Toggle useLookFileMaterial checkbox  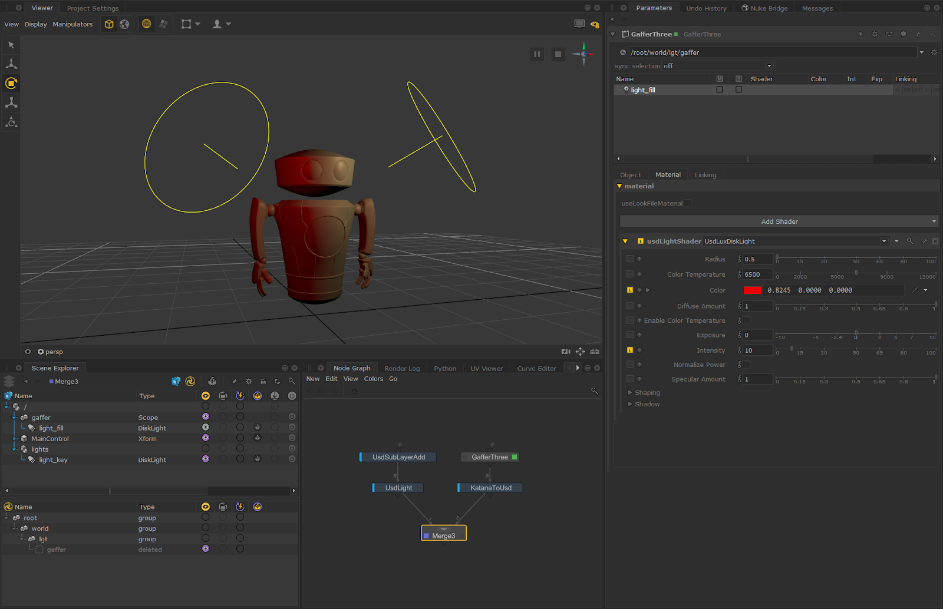pos(687,203)
